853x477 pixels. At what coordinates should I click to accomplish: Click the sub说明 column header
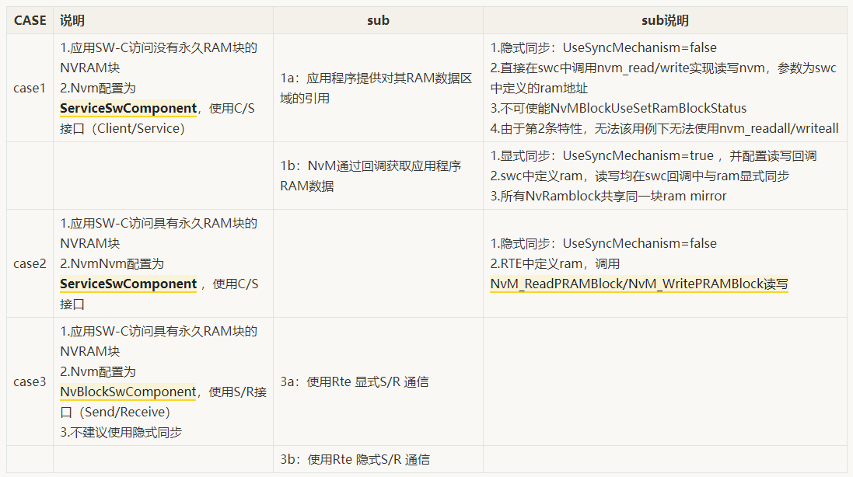point(666,20)
